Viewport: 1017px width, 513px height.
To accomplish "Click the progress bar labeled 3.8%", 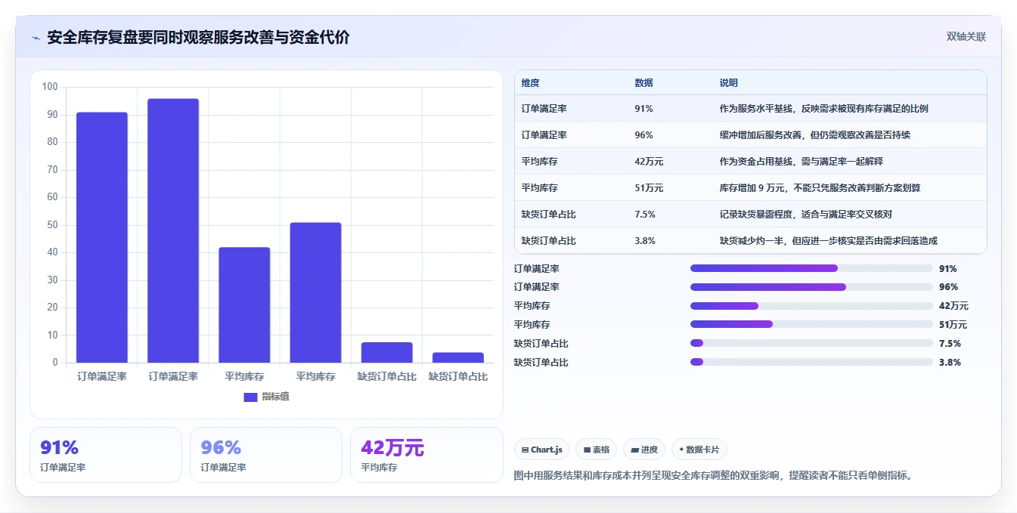I will 811,362.
